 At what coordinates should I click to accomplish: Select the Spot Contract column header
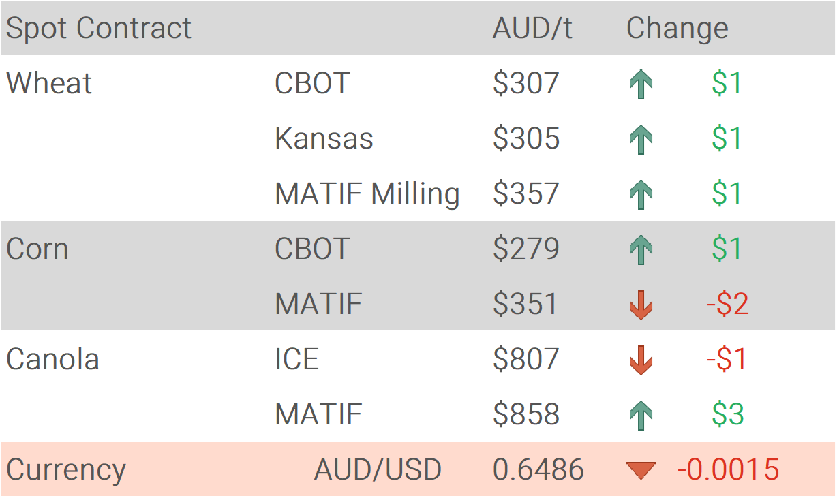click(99, 29)
